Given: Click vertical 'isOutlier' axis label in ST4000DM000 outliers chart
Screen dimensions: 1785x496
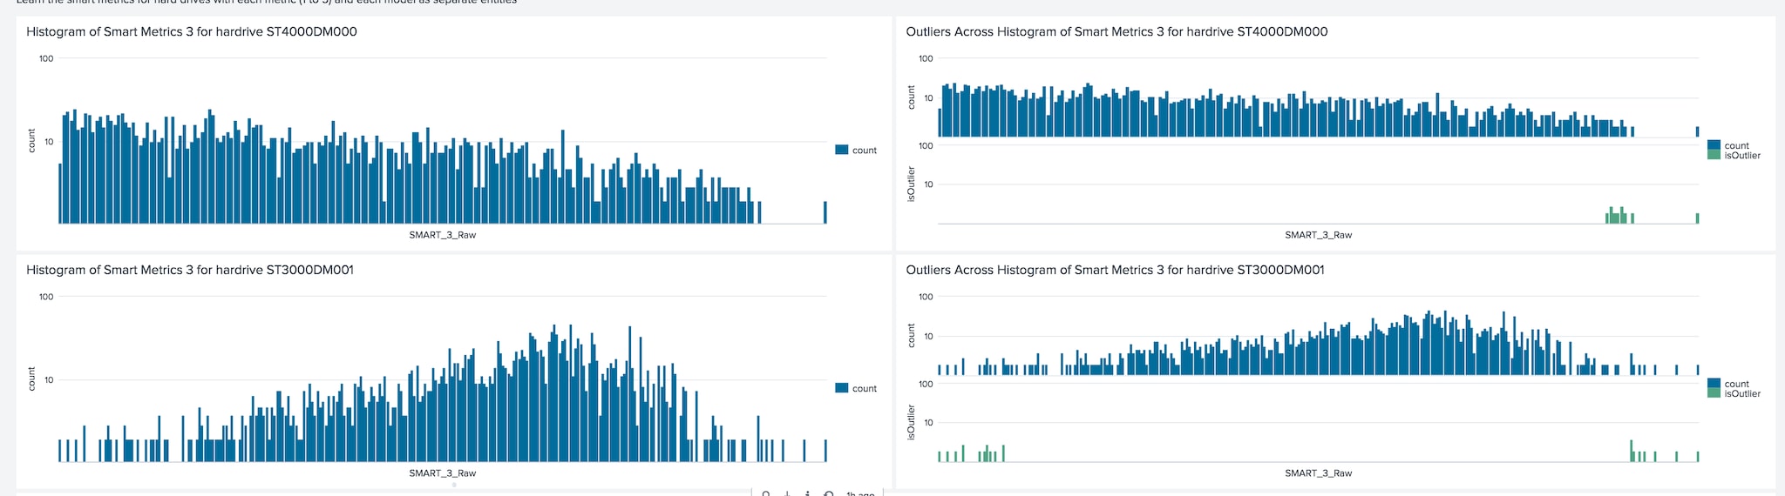Looking at the screenshot, I should point(912,184).
